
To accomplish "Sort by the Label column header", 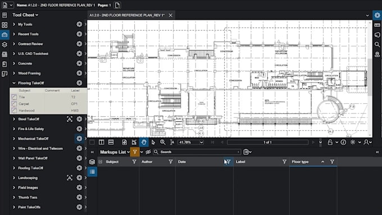I will pos(240,162).
